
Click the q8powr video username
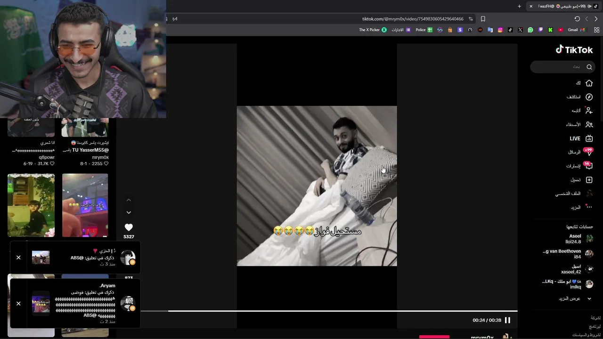tap(47, 157)
